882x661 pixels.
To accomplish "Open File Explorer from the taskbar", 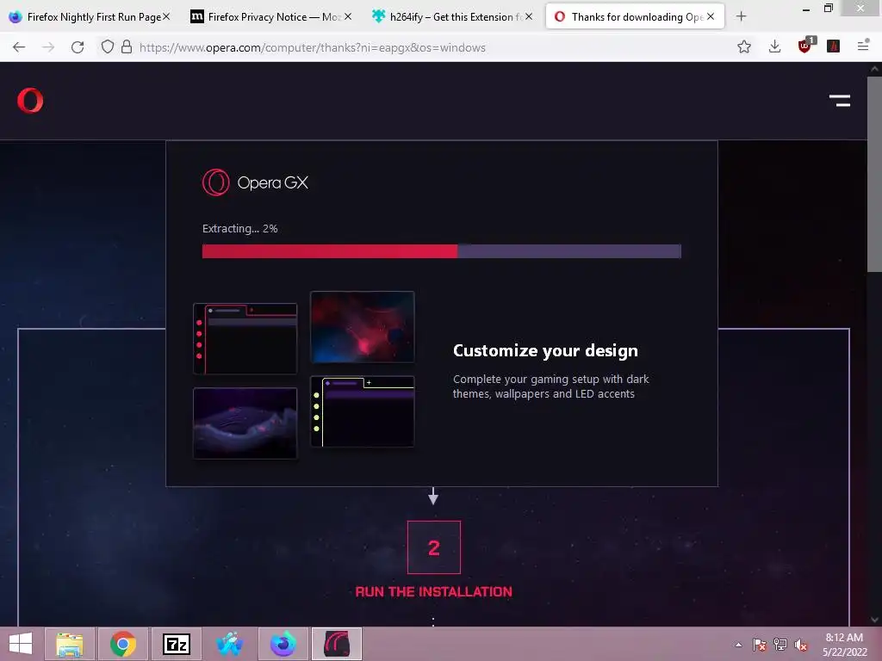I will pos(69,644).
